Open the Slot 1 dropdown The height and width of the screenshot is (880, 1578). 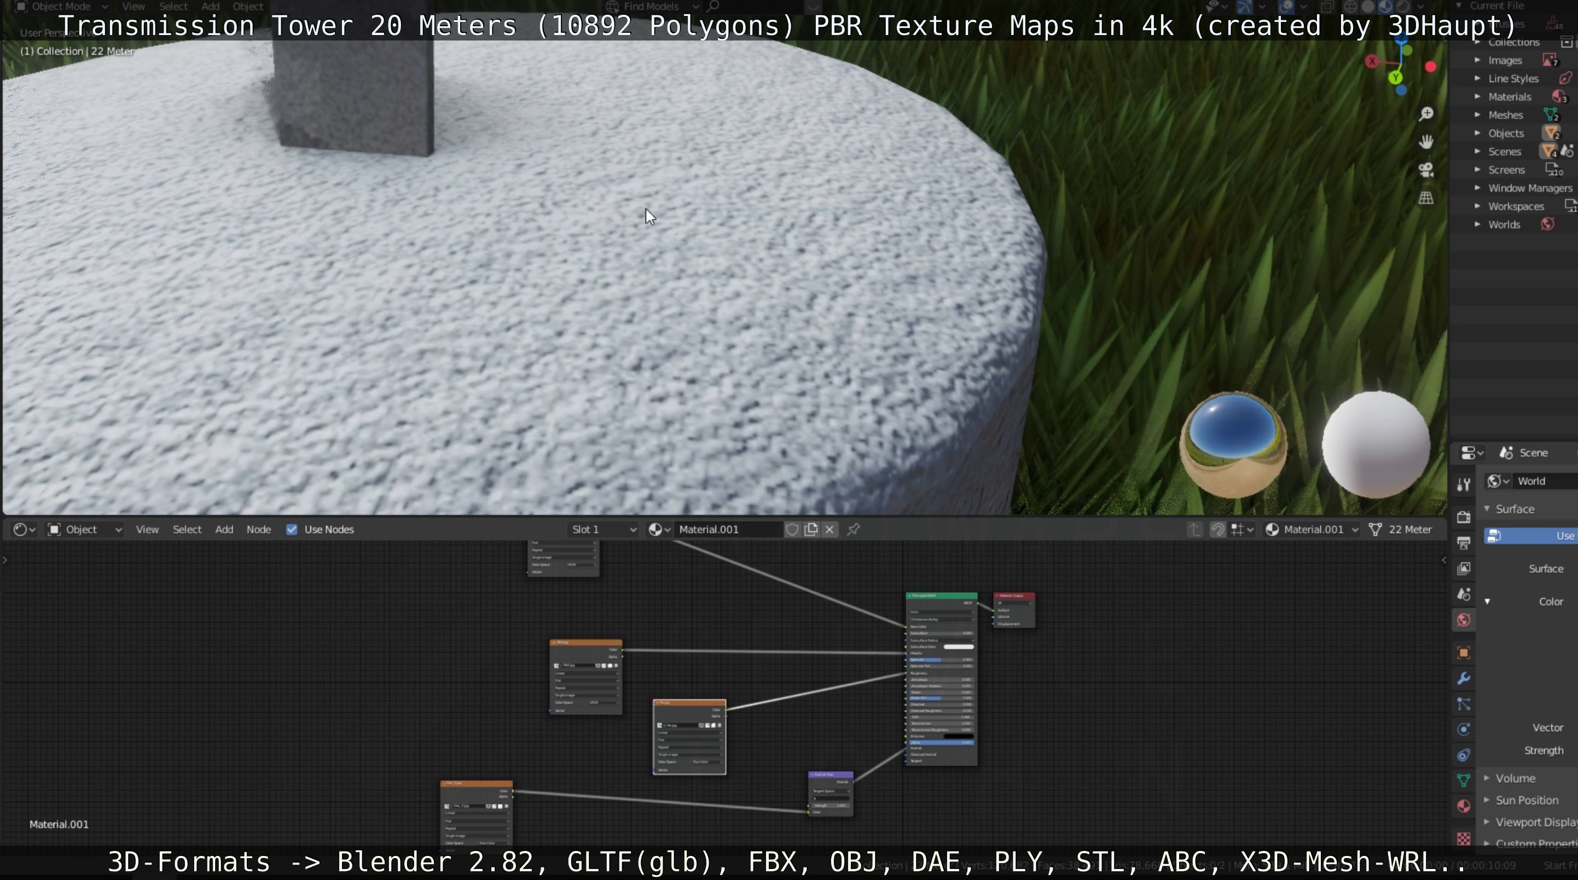click(x=603, y=529)
